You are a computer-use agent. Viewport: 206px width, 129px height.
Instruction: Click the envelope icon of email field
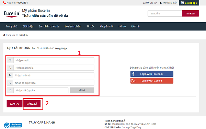coord(10,60)
